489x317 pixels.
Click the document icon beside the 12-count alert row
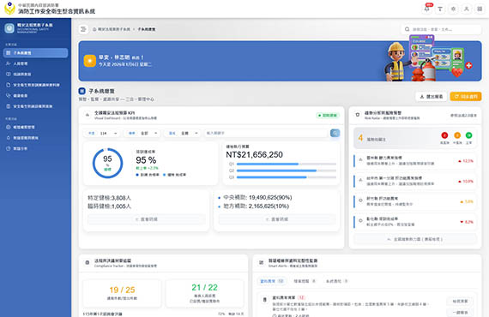(265, 300)
